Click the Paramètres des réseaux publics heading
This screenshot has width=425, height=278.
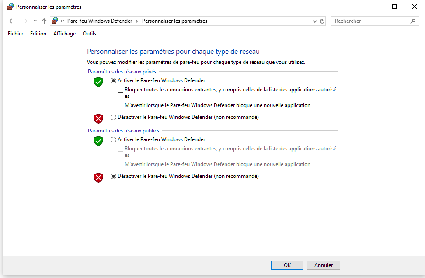pos(123,131)
